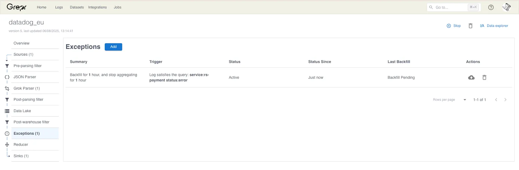
Task: Select Sinks (1) step
Action: [35, 156]
